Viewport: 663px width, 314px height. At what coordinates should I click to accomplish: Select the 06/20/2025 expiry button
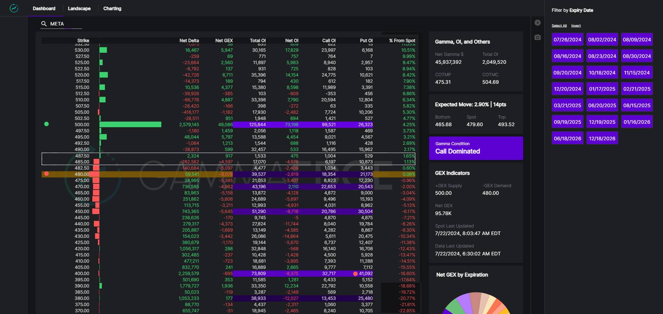point(602,105)
